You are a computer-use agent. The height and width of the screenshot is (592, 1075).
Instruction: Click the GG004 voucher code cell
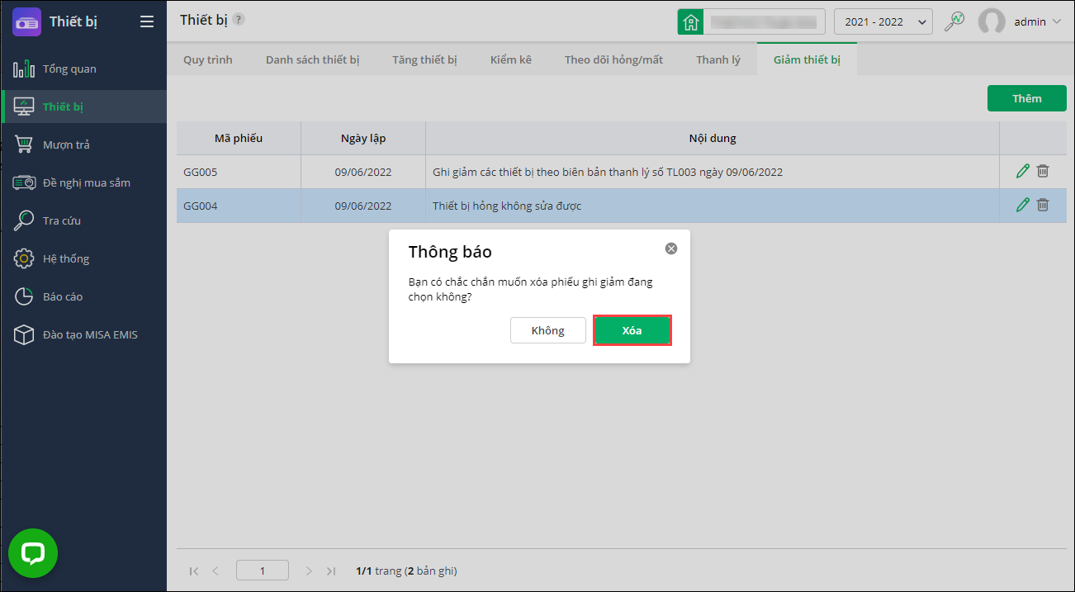(x=239, y=206)
